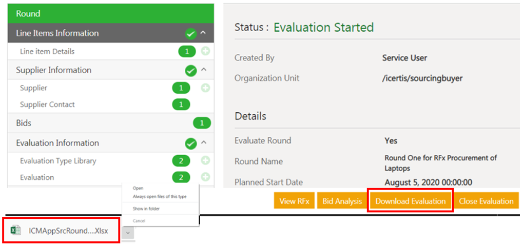The width and height of the screenshot is (523, 247).
Task: Collapse the Evaluation Information section
Action: coord(203,143)
